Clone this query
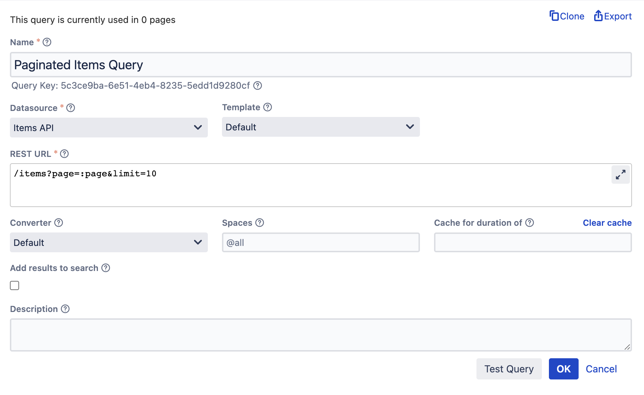 click(x=567, y=16)
